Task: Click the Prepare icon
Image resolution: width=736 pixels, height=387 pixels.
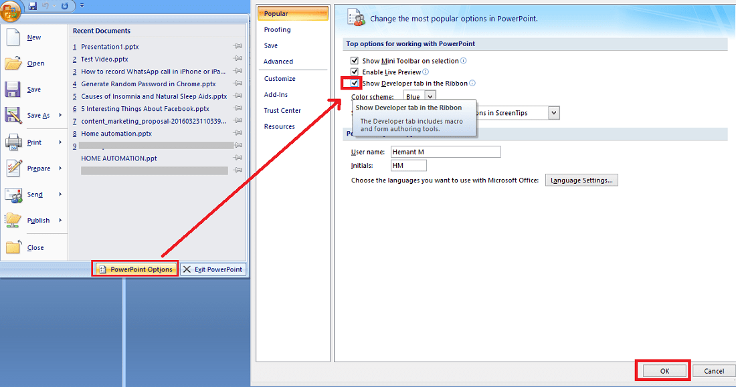Action: 13,168
